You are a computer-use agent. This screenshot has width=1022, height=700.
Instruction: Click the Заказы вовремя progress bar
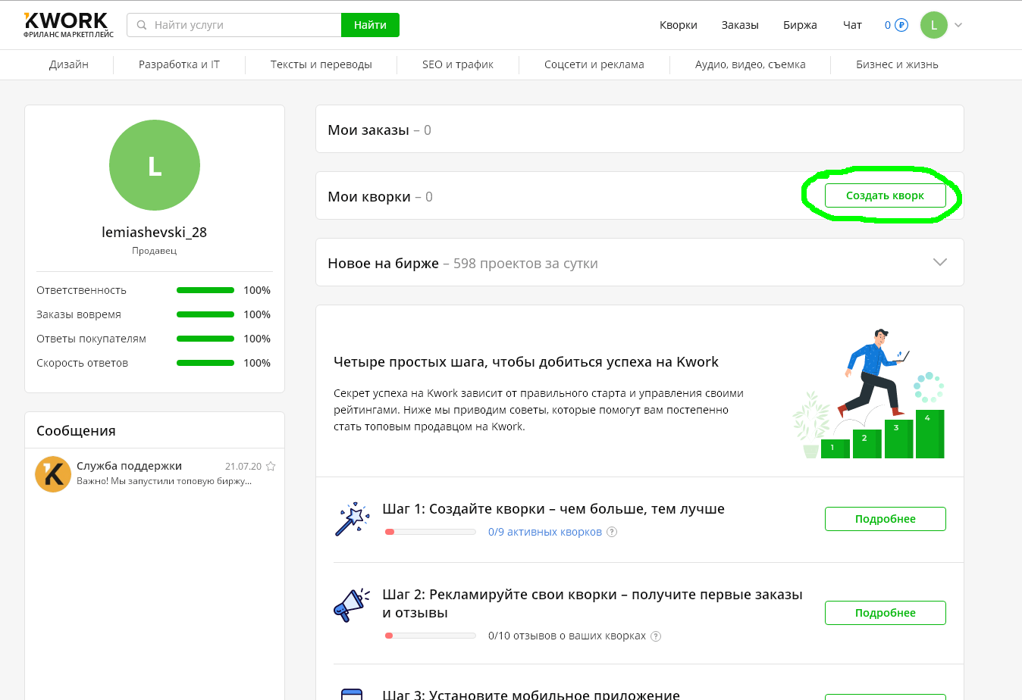pos(205,314)
